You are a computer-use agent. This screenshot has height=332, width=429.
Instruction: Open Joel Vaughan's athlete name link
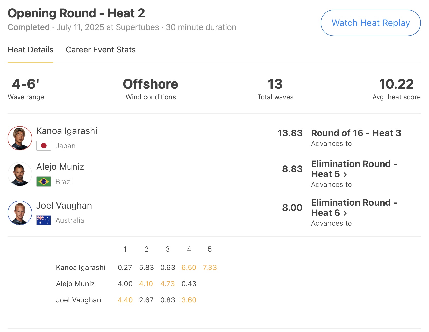[64, 205]
